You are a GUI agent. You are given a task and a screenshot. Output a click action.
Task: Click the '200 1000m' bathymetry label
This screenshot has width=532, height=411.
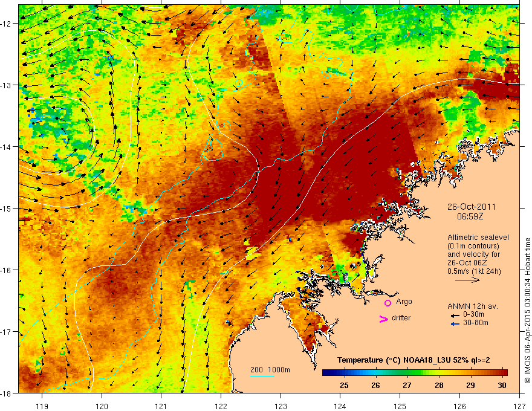[x=270, y=370]
